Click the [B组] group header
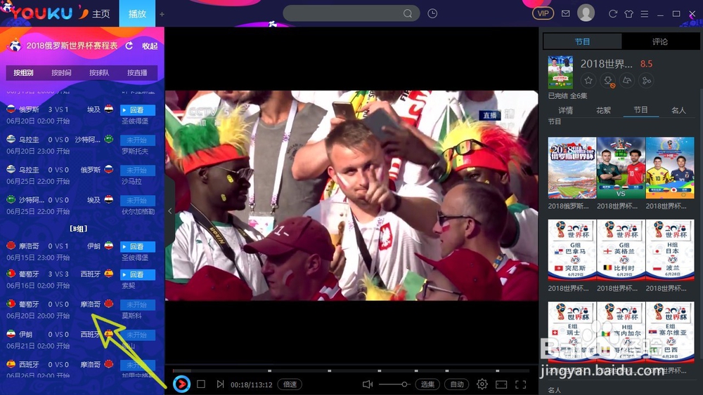This screenshot has width=703, height=395. 79,229
